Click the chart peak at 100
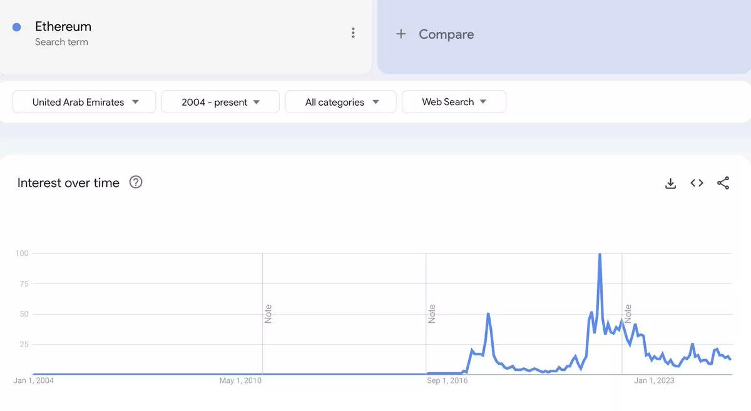 pos(600,254)
